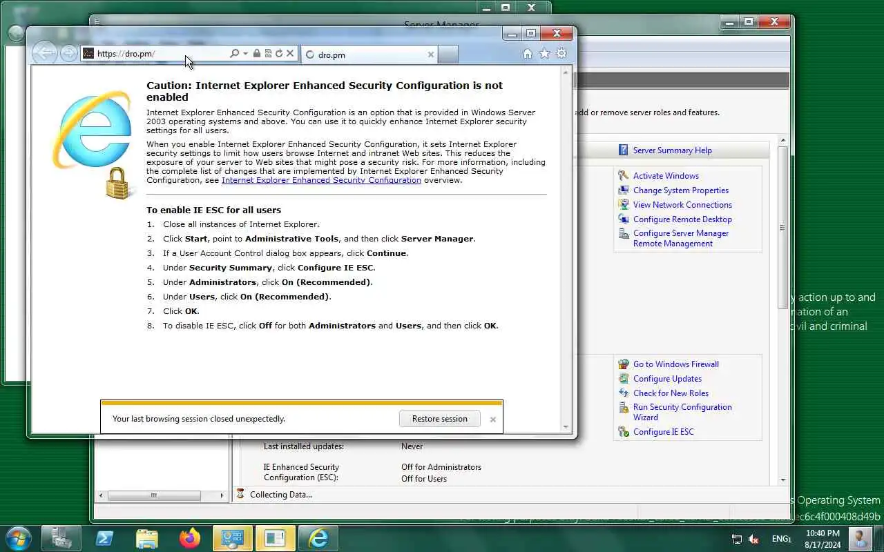Click right arrow of tree pane scrollbar
Image resolution: width=884 pixels, height=552 pixels.
[222, 495]
